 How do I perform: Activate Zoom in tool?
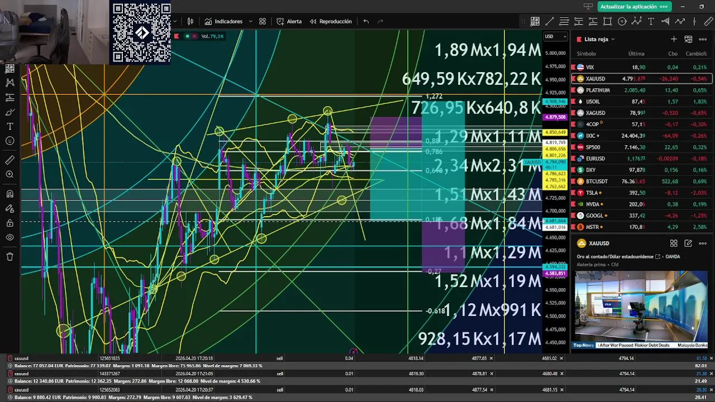9,175
